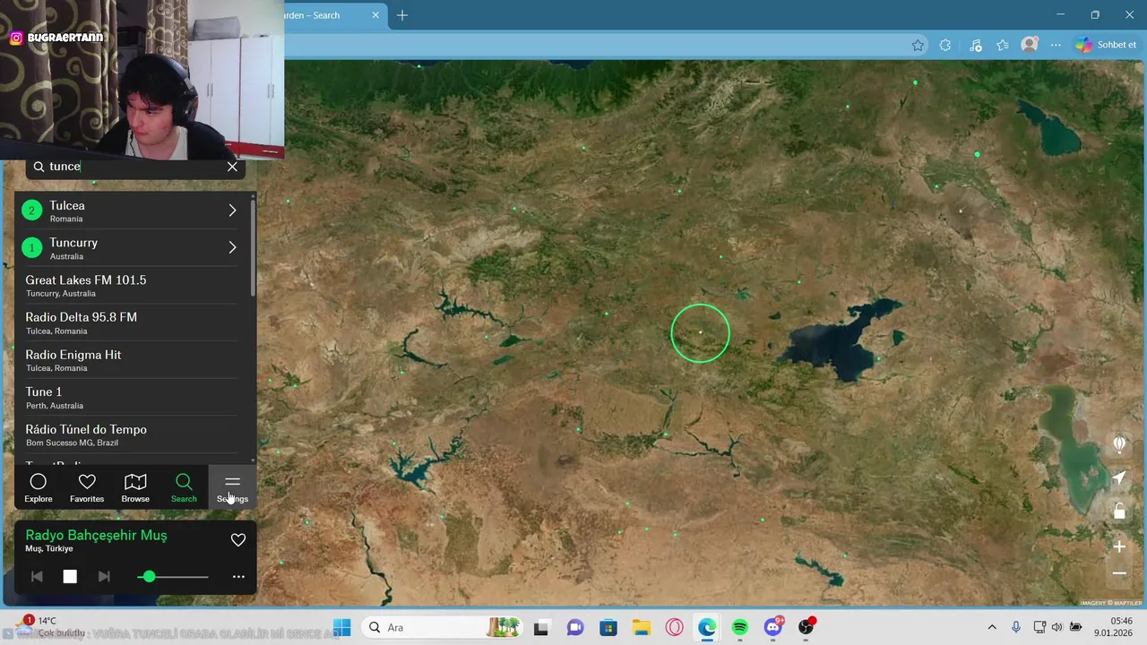Viewport: 1147px width, 645px height.
Task: Open the Favorites tab
Action: tap(87, 488)
